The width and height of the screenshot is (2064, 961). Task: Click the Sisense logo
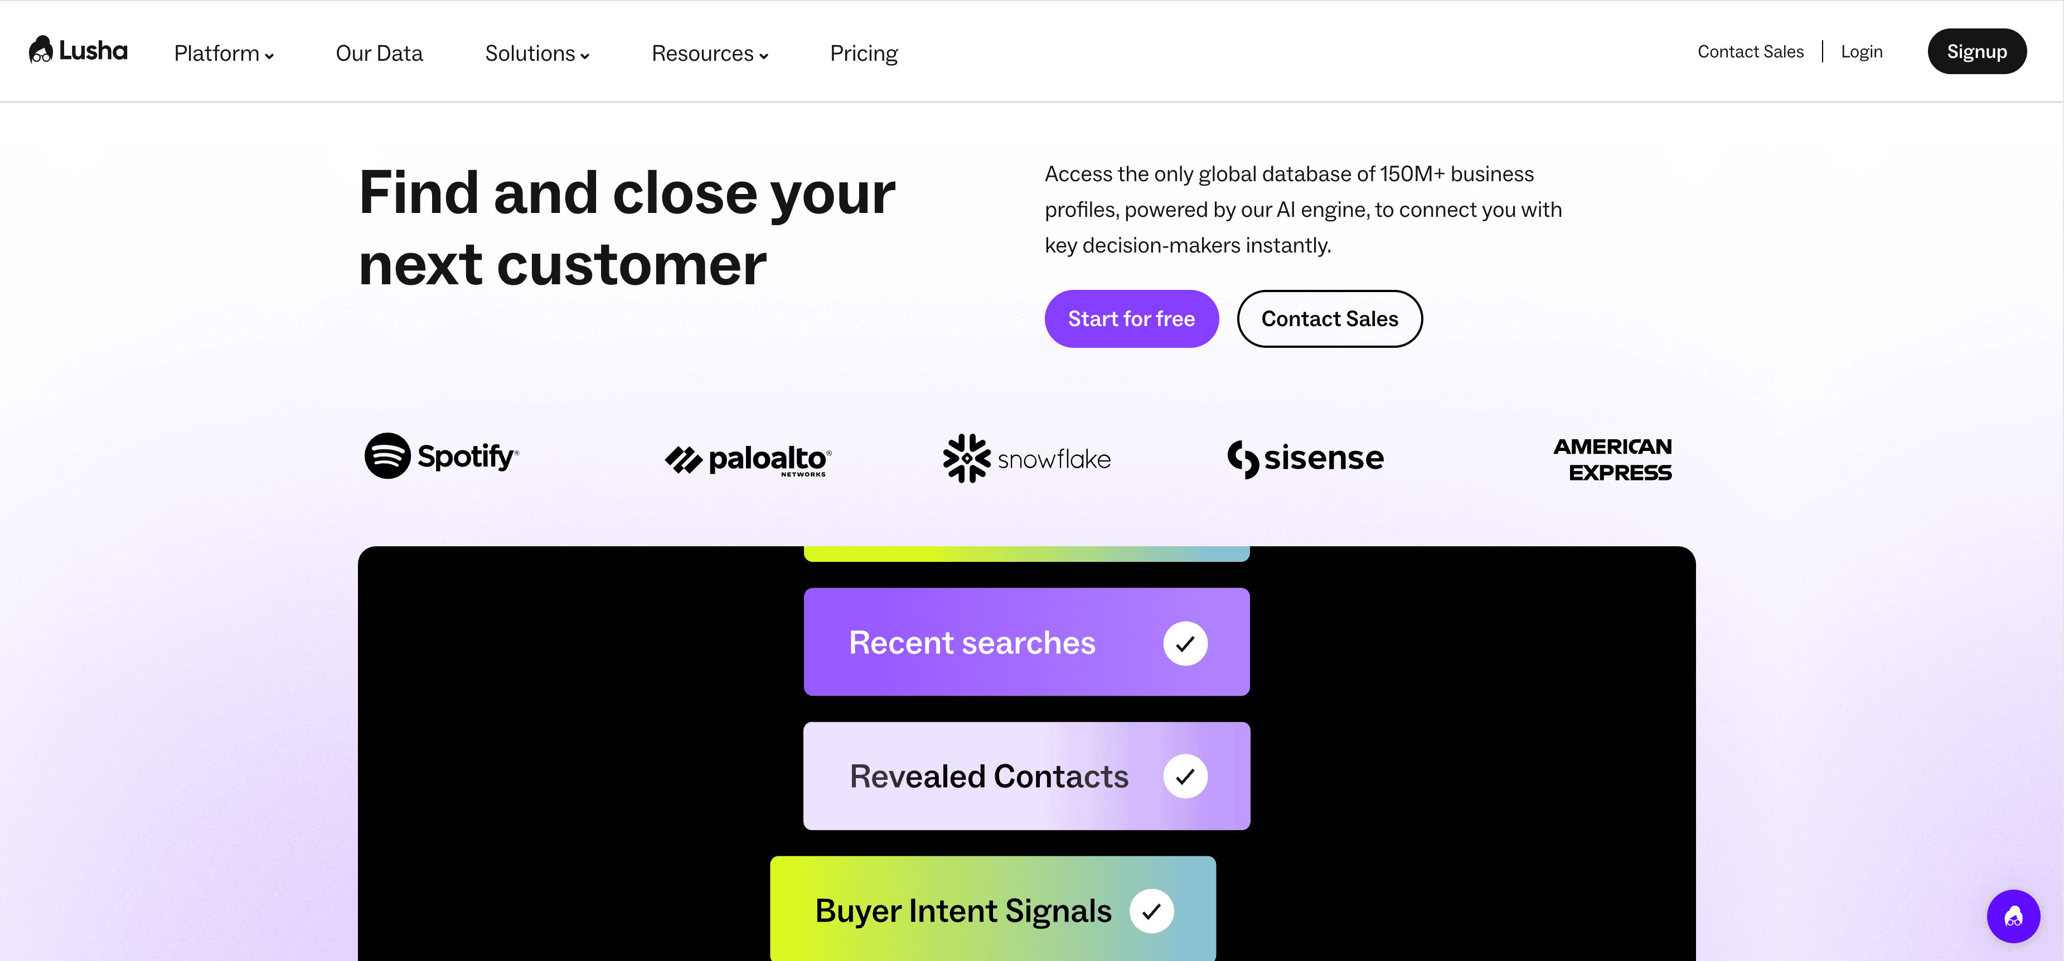click(x=1305, y=459)
